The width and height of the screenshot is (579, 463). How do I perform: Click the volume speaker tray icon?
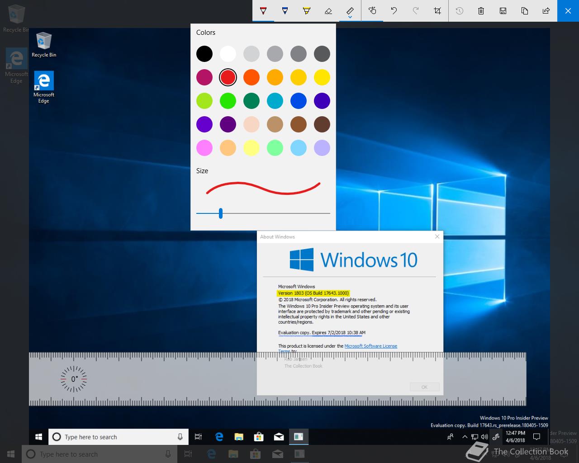(484, 437)
